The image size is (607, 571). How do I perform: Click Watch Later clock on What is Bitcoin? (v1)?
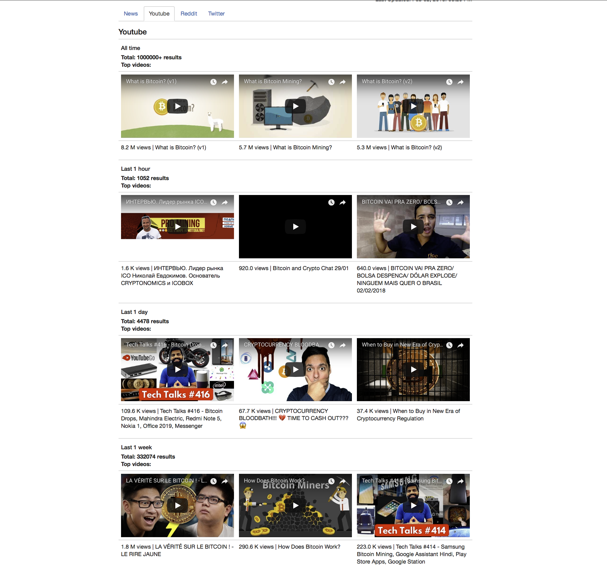(x=214, y=82)
